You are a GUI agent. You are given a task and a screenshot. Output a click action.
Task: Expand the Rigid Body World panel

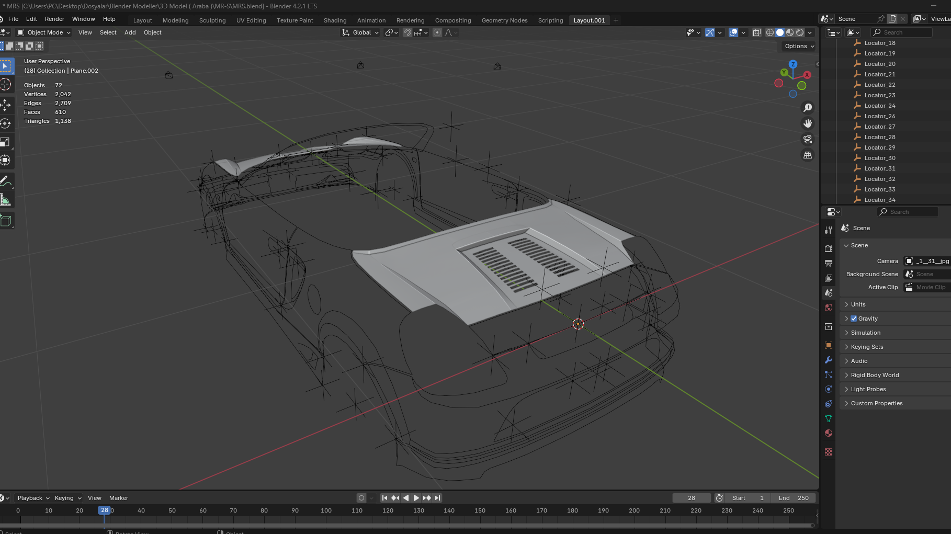pos(875,375)
